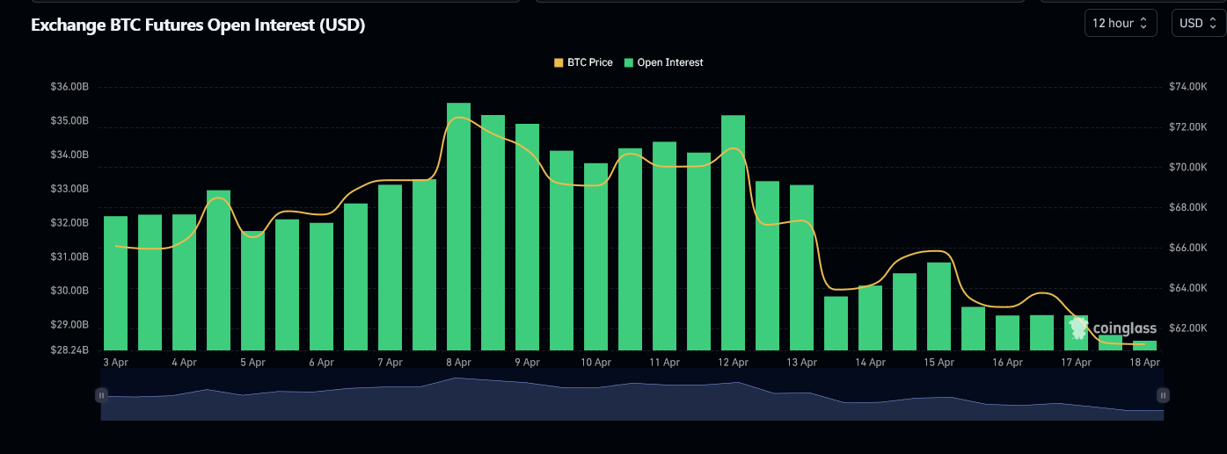The image size is (1227, 454).
Task: Click the 14 Apr x-axis date label
Action: [x=870, y=362]
